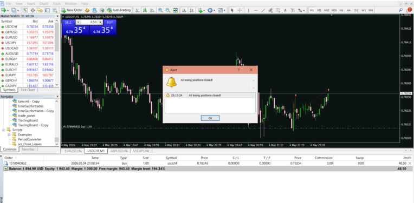414x203 pixels.
Task: Toggle the Data Window crosshair-target icon
Action: coord(33,10)
